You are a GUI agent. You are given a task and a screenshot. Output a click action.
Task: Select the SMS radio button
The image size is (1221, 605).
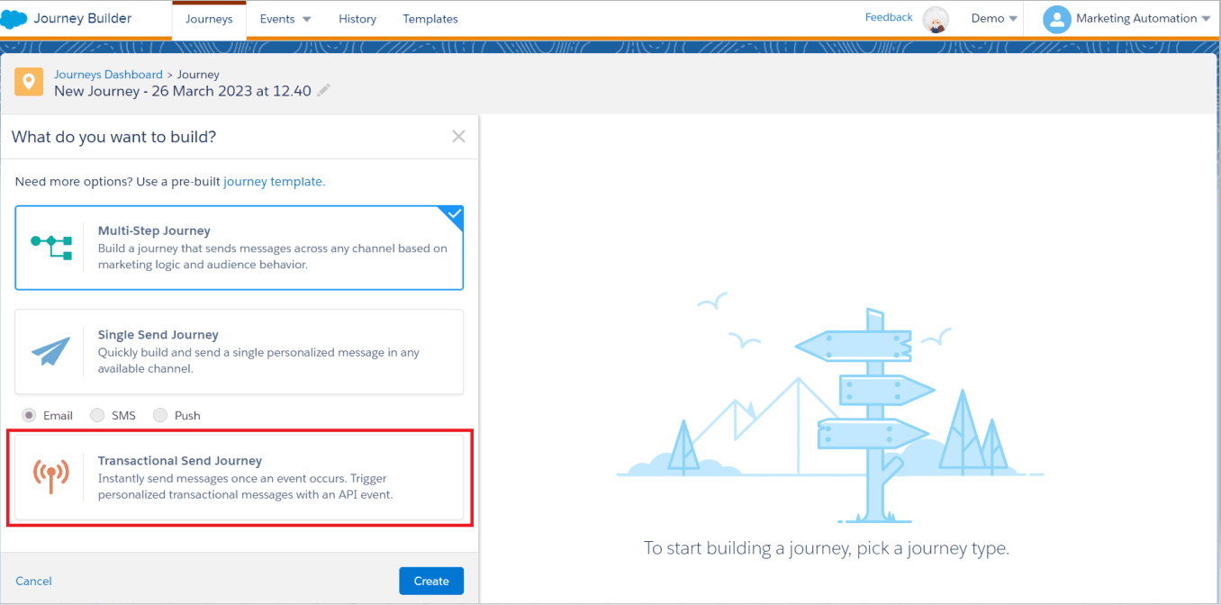point(97,415)
